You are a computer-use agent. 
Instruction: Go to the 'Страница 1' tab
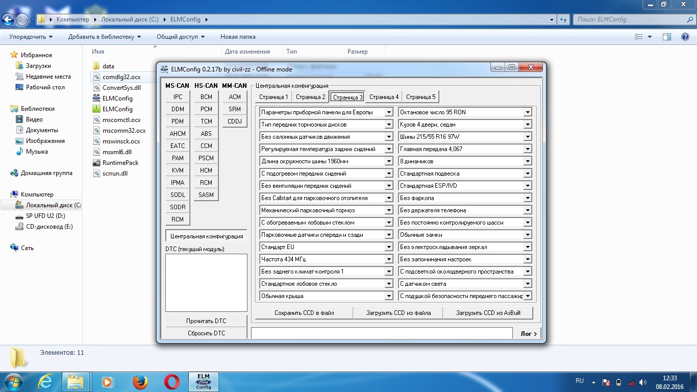pos(273,97)
